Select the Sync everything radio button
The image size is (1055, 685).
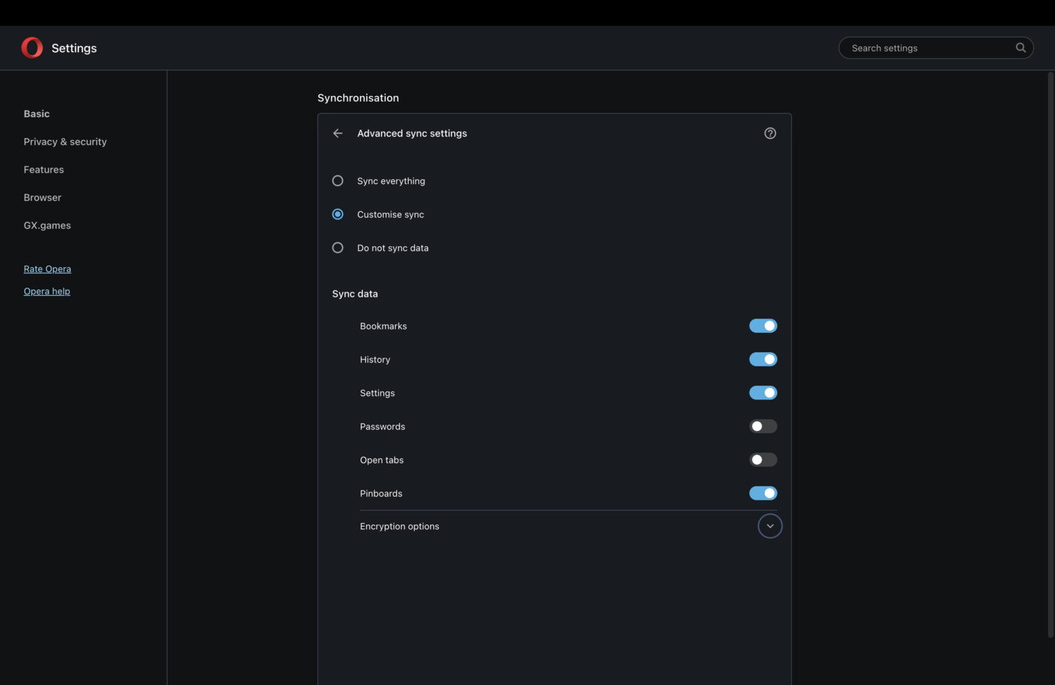pos(338,181)
